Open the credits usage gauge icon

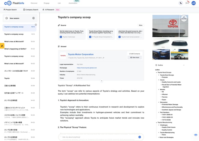tap(187, 3)
